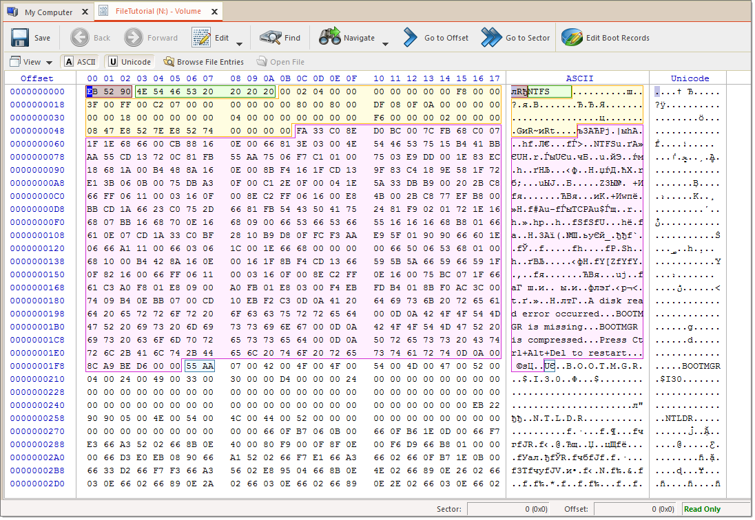The width and height of the screenshot is (755, 520).
Task: Click Browse File Entries icon
Action: coord(169,62)
